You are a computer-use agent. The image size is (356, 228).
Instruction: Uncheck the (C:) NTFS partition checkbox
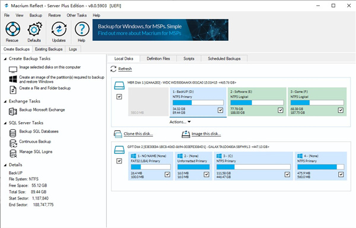(287, 174)
